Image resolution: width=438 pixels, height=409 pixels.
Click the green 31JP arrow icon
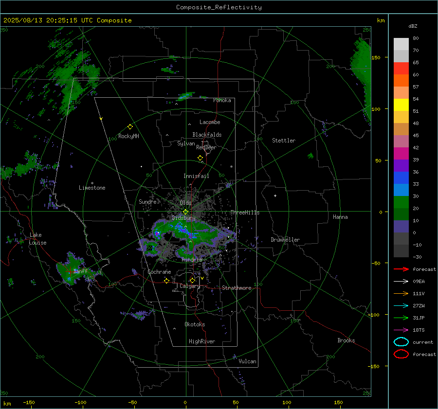(x=401, y=318)
